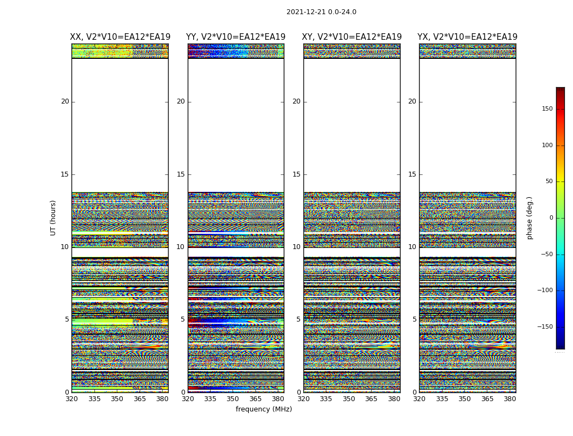Click the XX, V2*V10=EA12*EA19 panel title
Image resolution: width=573 pixels, height=436 pixels.
pyautogui.click(x=120, y=37)
